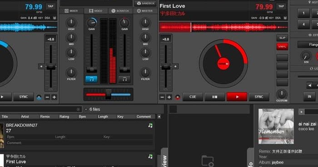Trigger hot cue pad 1
The width and height of the screenshot is (318, 167).
303,13
